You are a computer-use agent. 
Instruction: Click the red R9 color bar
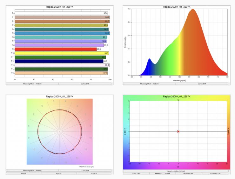pyautogui.click(x=56, y=49)
